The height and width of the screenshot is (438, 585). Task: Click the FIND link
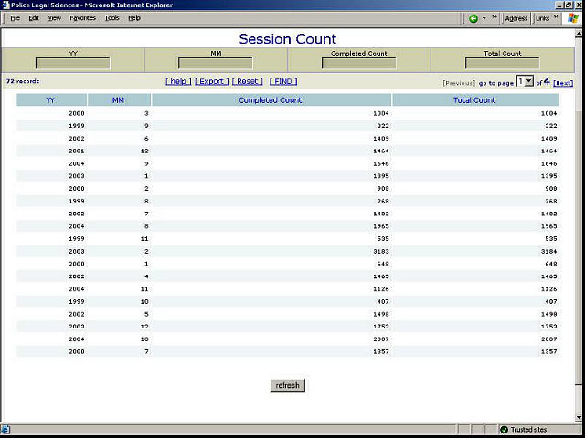pos(283,81)
